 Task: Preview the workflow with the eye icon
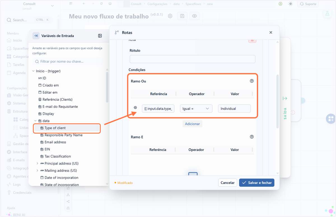coord(194,16)
